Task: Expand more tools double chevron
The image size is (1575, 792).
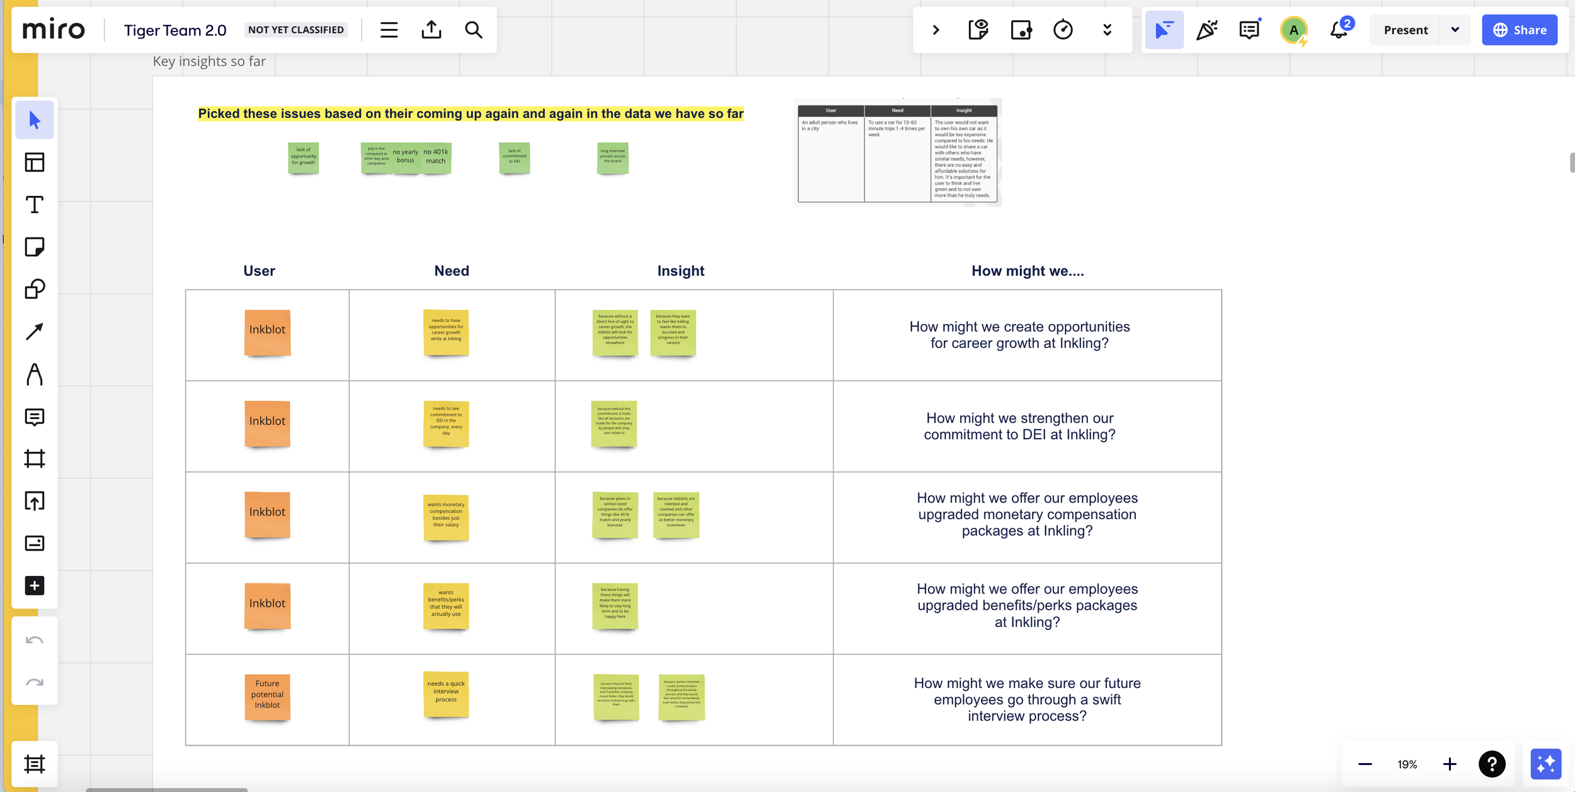Action: pyautogui.click(x=1107, y=30)
